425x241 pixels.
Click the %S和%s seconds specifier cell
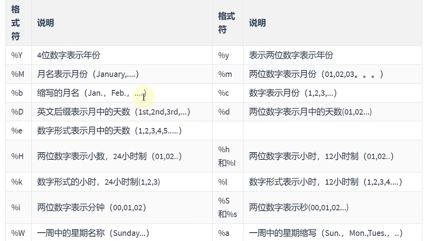(228, 207)
